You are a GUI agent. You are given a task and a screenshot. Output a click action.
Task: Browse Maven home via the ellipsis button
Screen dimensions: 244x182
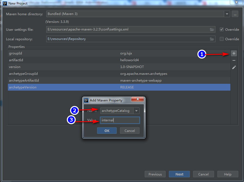235,14
